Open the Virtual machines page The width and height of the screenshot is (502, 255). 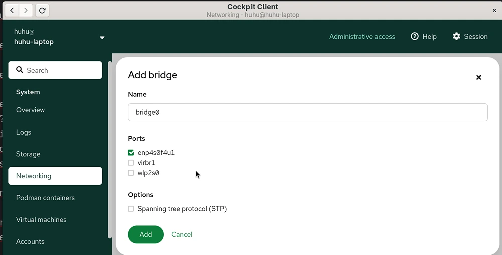coord(41,220)
